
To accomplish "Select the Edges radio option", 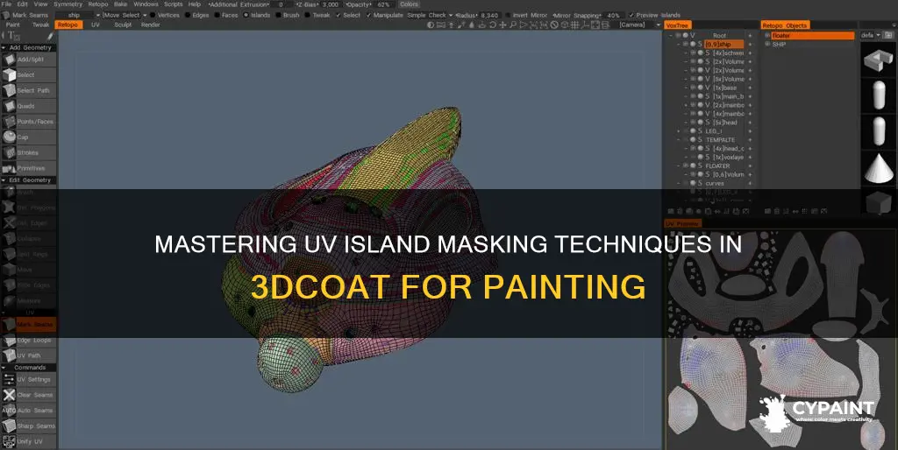I will coord(196,16).
